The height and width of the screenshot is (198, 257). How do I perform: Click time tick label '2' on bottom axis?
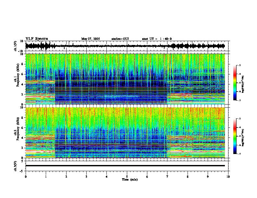click(66, 177)
